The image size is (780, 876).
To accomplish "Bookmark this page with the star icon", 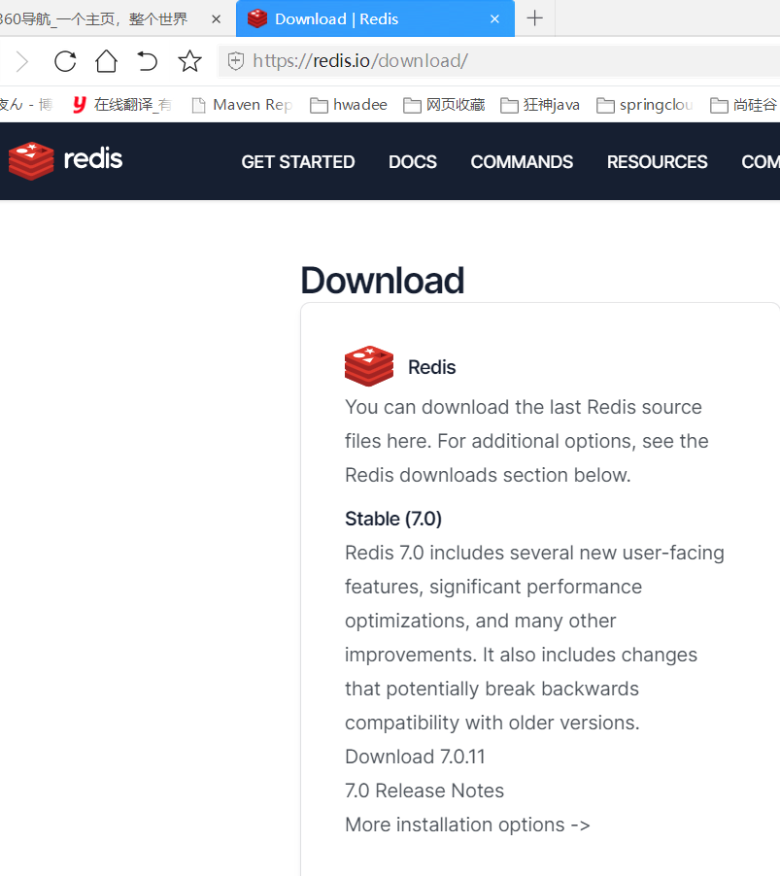I will click(x=189, y=61).
